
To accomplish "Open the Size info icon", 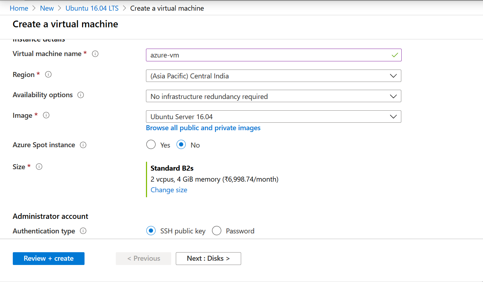I will (x=39, y=167).
